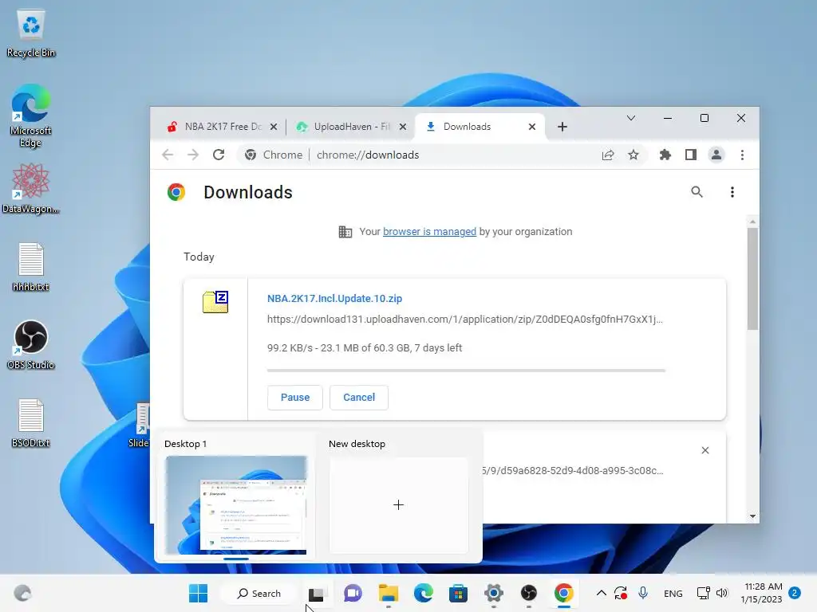Screen dimensions: 817x612
Task: Select the DataWagon desktop shortcut
Action: pyautogui.click(x=31, y=188)
